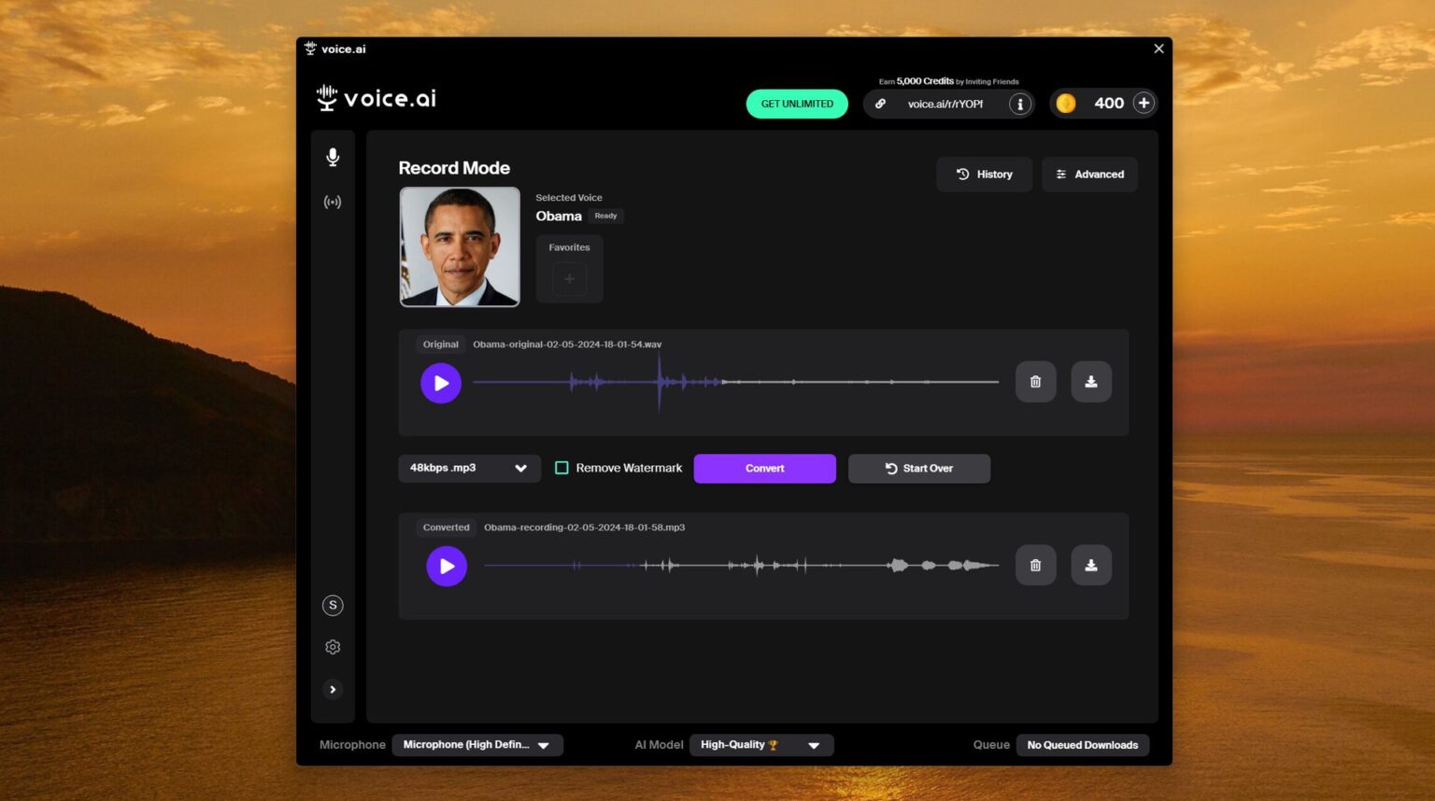Image resolution: width=1435 pixels, height=801 pixels.
Task: Switch to Live Mode via broadcast icon
Action: [333, 202]
